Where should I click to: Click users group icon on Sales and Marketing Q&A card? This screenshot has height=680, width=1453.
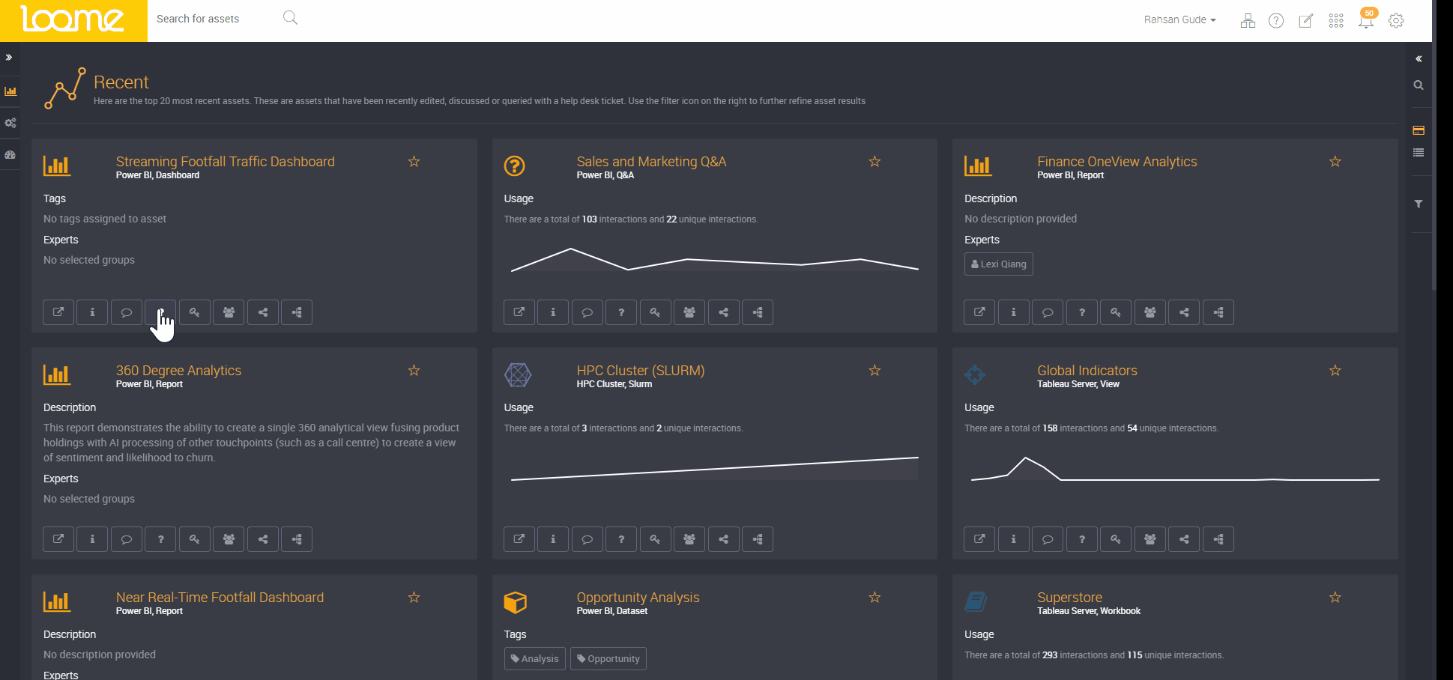coord(689,312)
